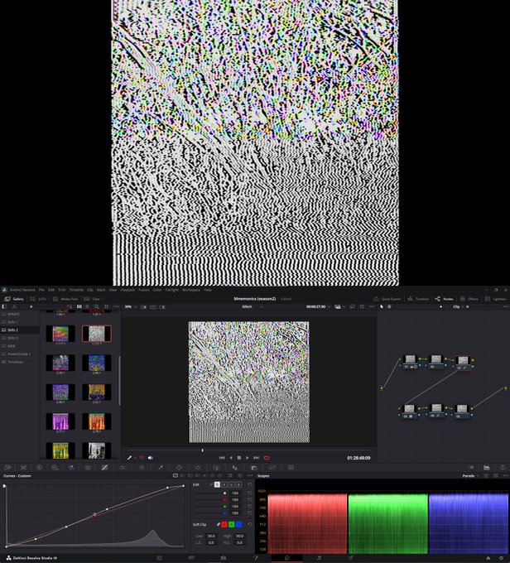This screenshot has width=510, height=563.
Task: Click the soft clip Low value field
Action: [x=210, y=536]
